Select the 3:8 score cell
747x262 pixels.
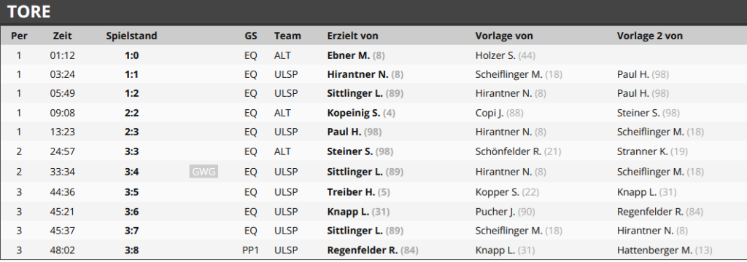coord(131,250)
